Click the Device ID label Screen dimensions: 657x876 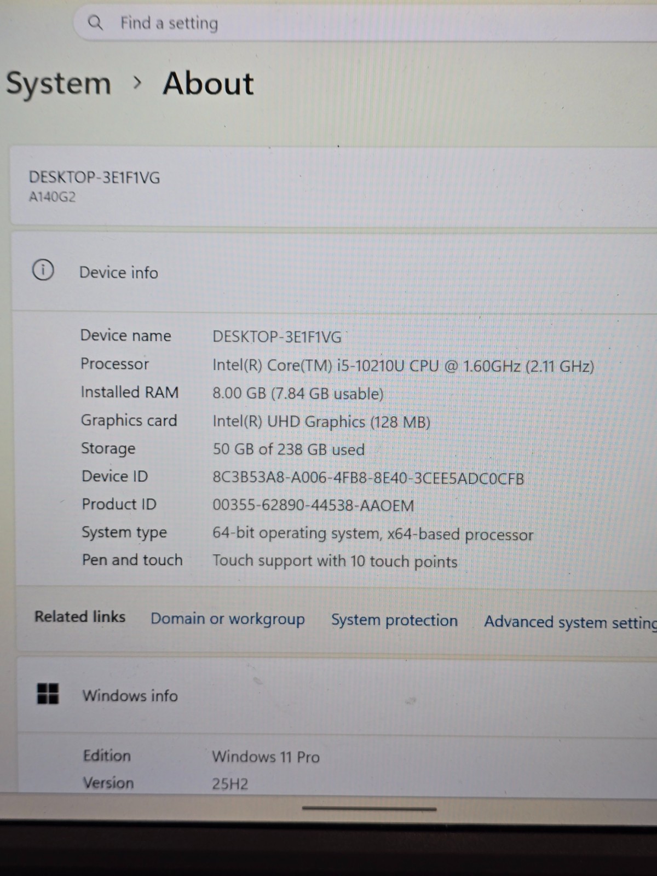click(x=114, y=476)
